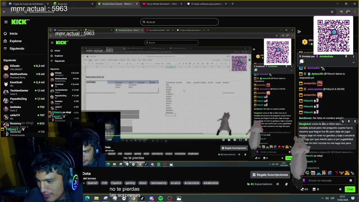This screenshot has height=202, width=359.
Task: Open the Kick hamburger menu
Action: click(x=6, y=22)
